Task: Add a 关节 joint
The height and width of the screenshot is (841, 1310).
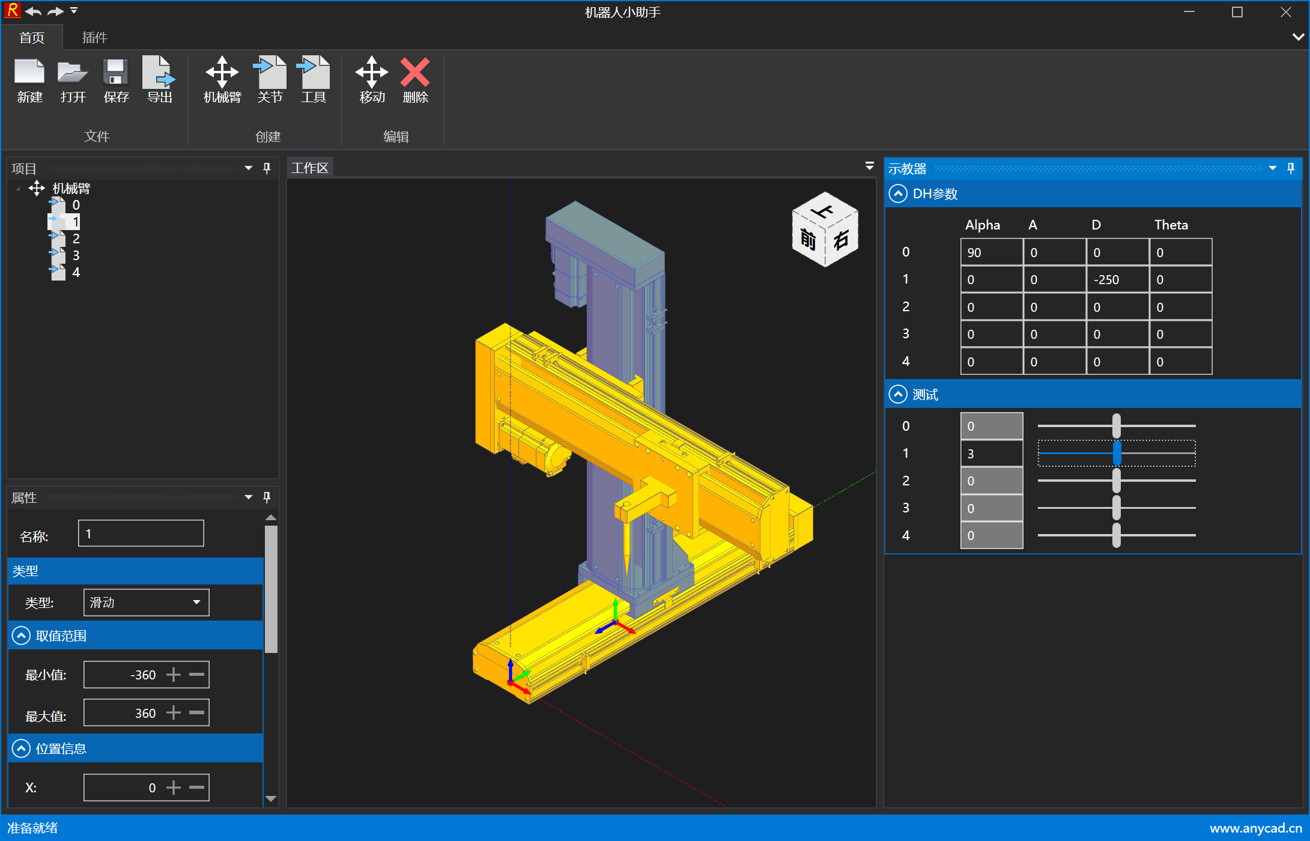Action: coord(270,73)
